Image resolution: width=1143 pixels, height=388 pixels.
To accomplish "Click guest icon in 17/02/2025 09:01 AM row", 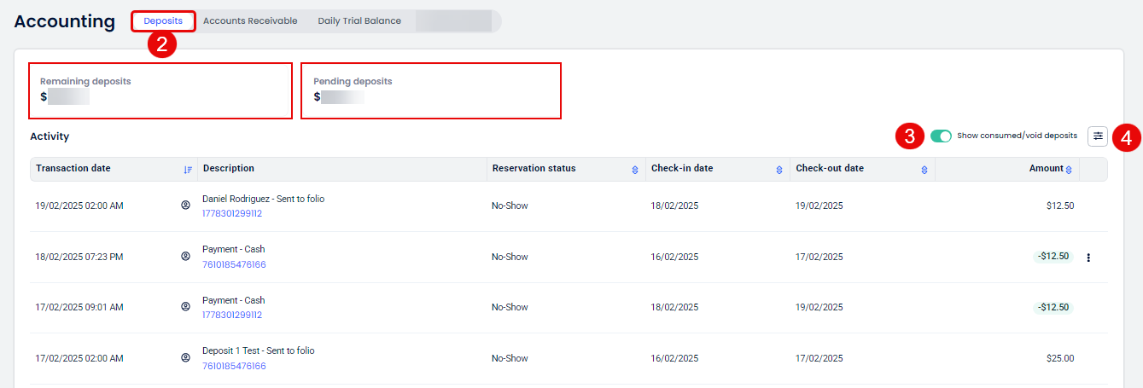I will pos(185,307).
